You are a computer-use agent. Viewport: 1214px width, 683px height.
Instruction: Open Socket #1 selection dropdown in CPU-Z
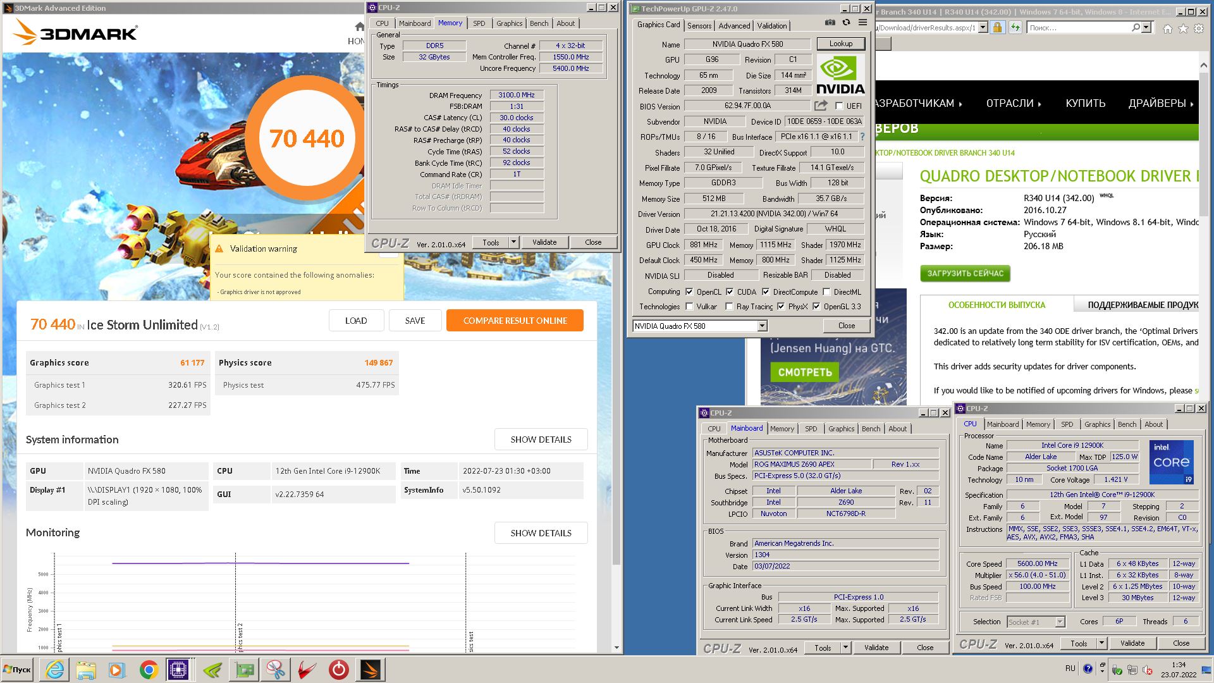pos(1060,622)
